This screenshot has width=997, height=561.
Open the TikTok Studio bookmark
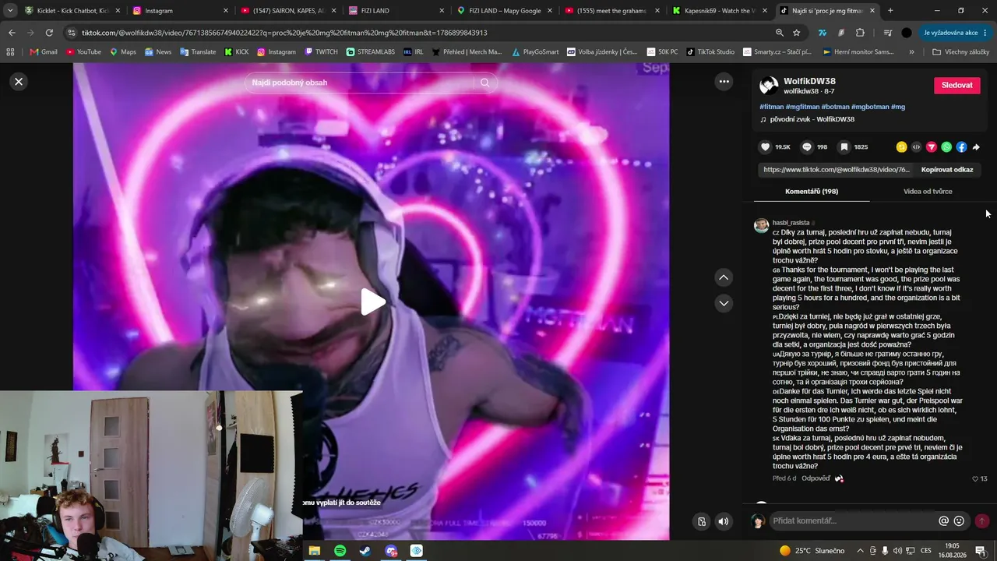tap(710, 52)
